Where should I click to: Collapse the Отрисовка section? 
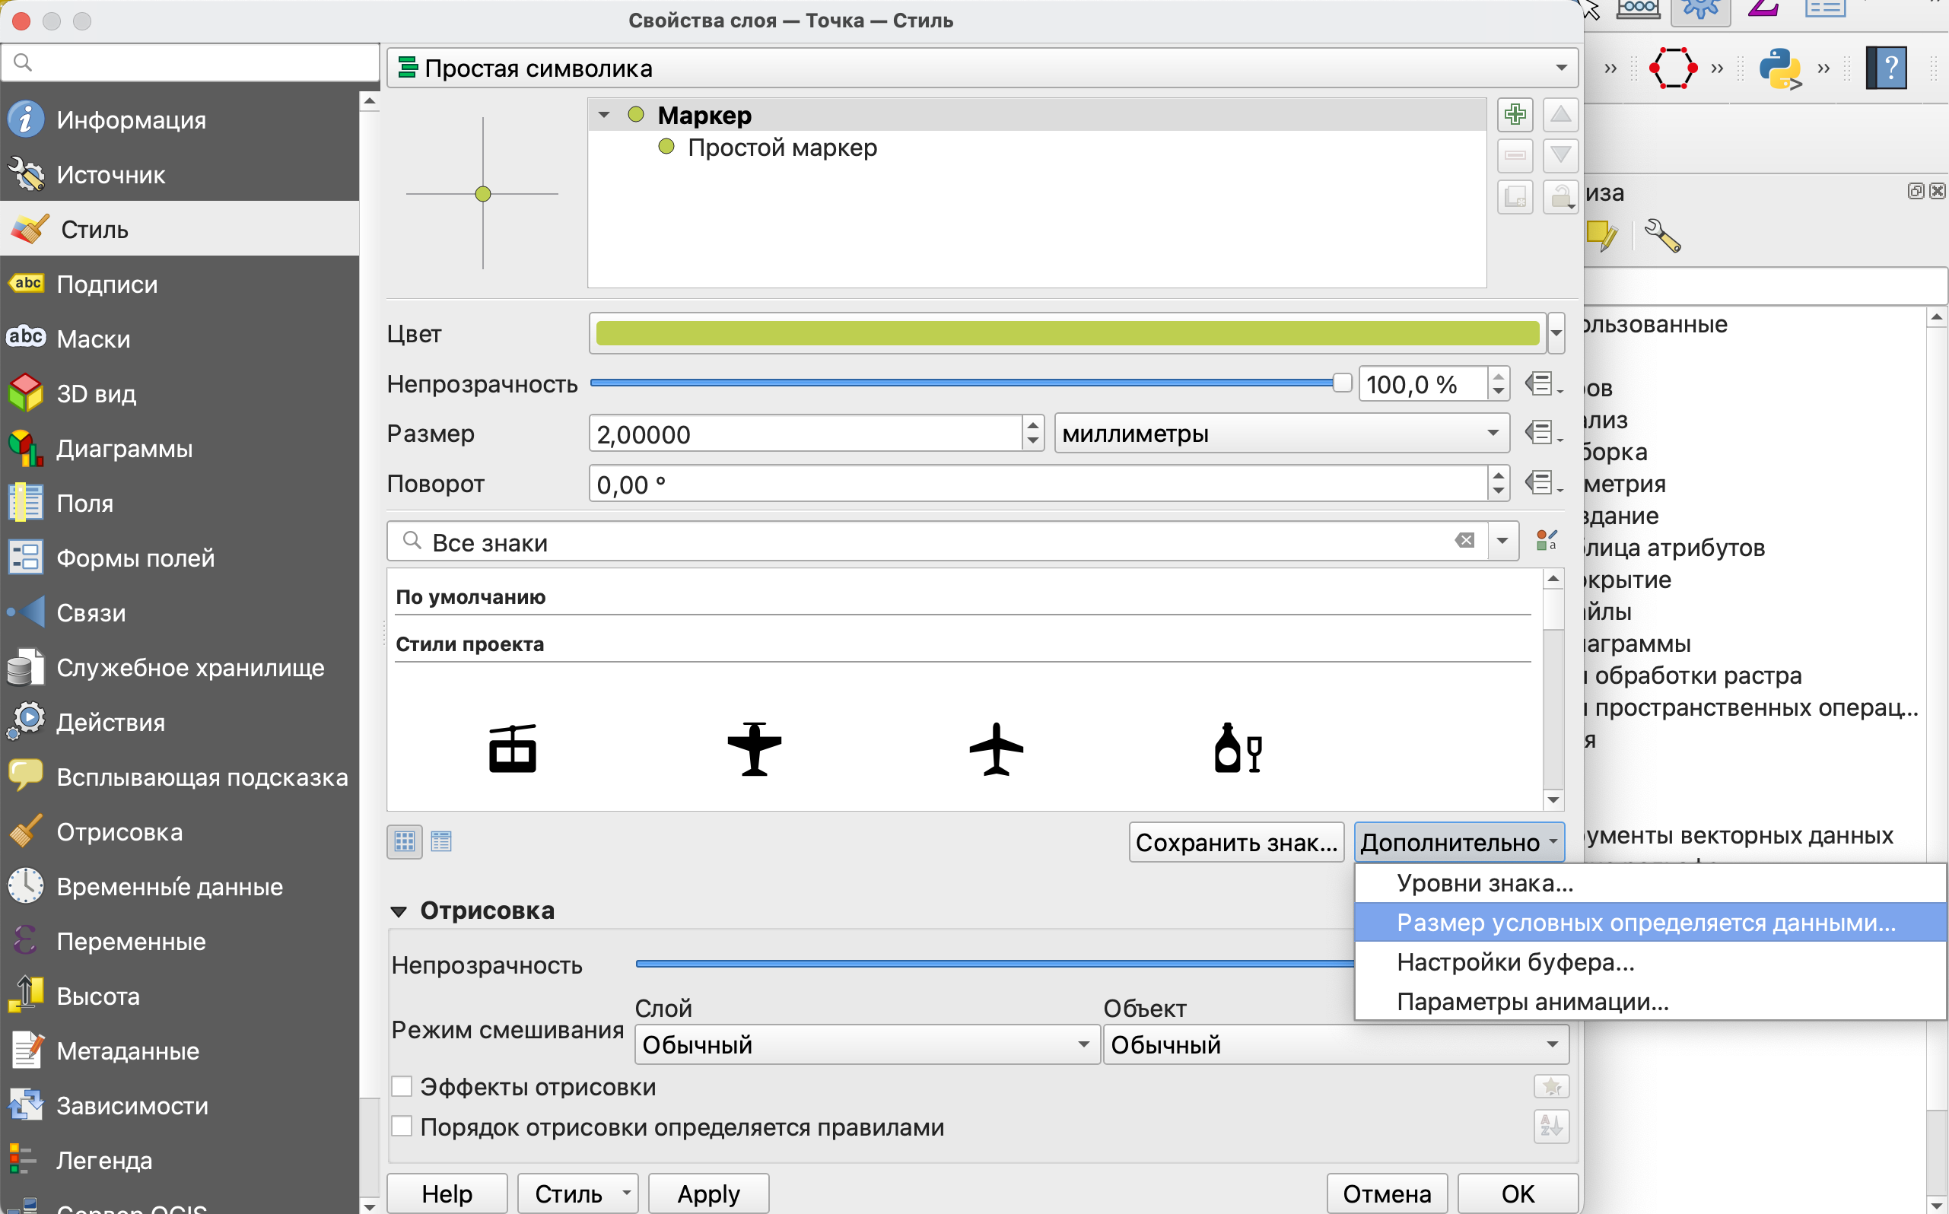399,911
